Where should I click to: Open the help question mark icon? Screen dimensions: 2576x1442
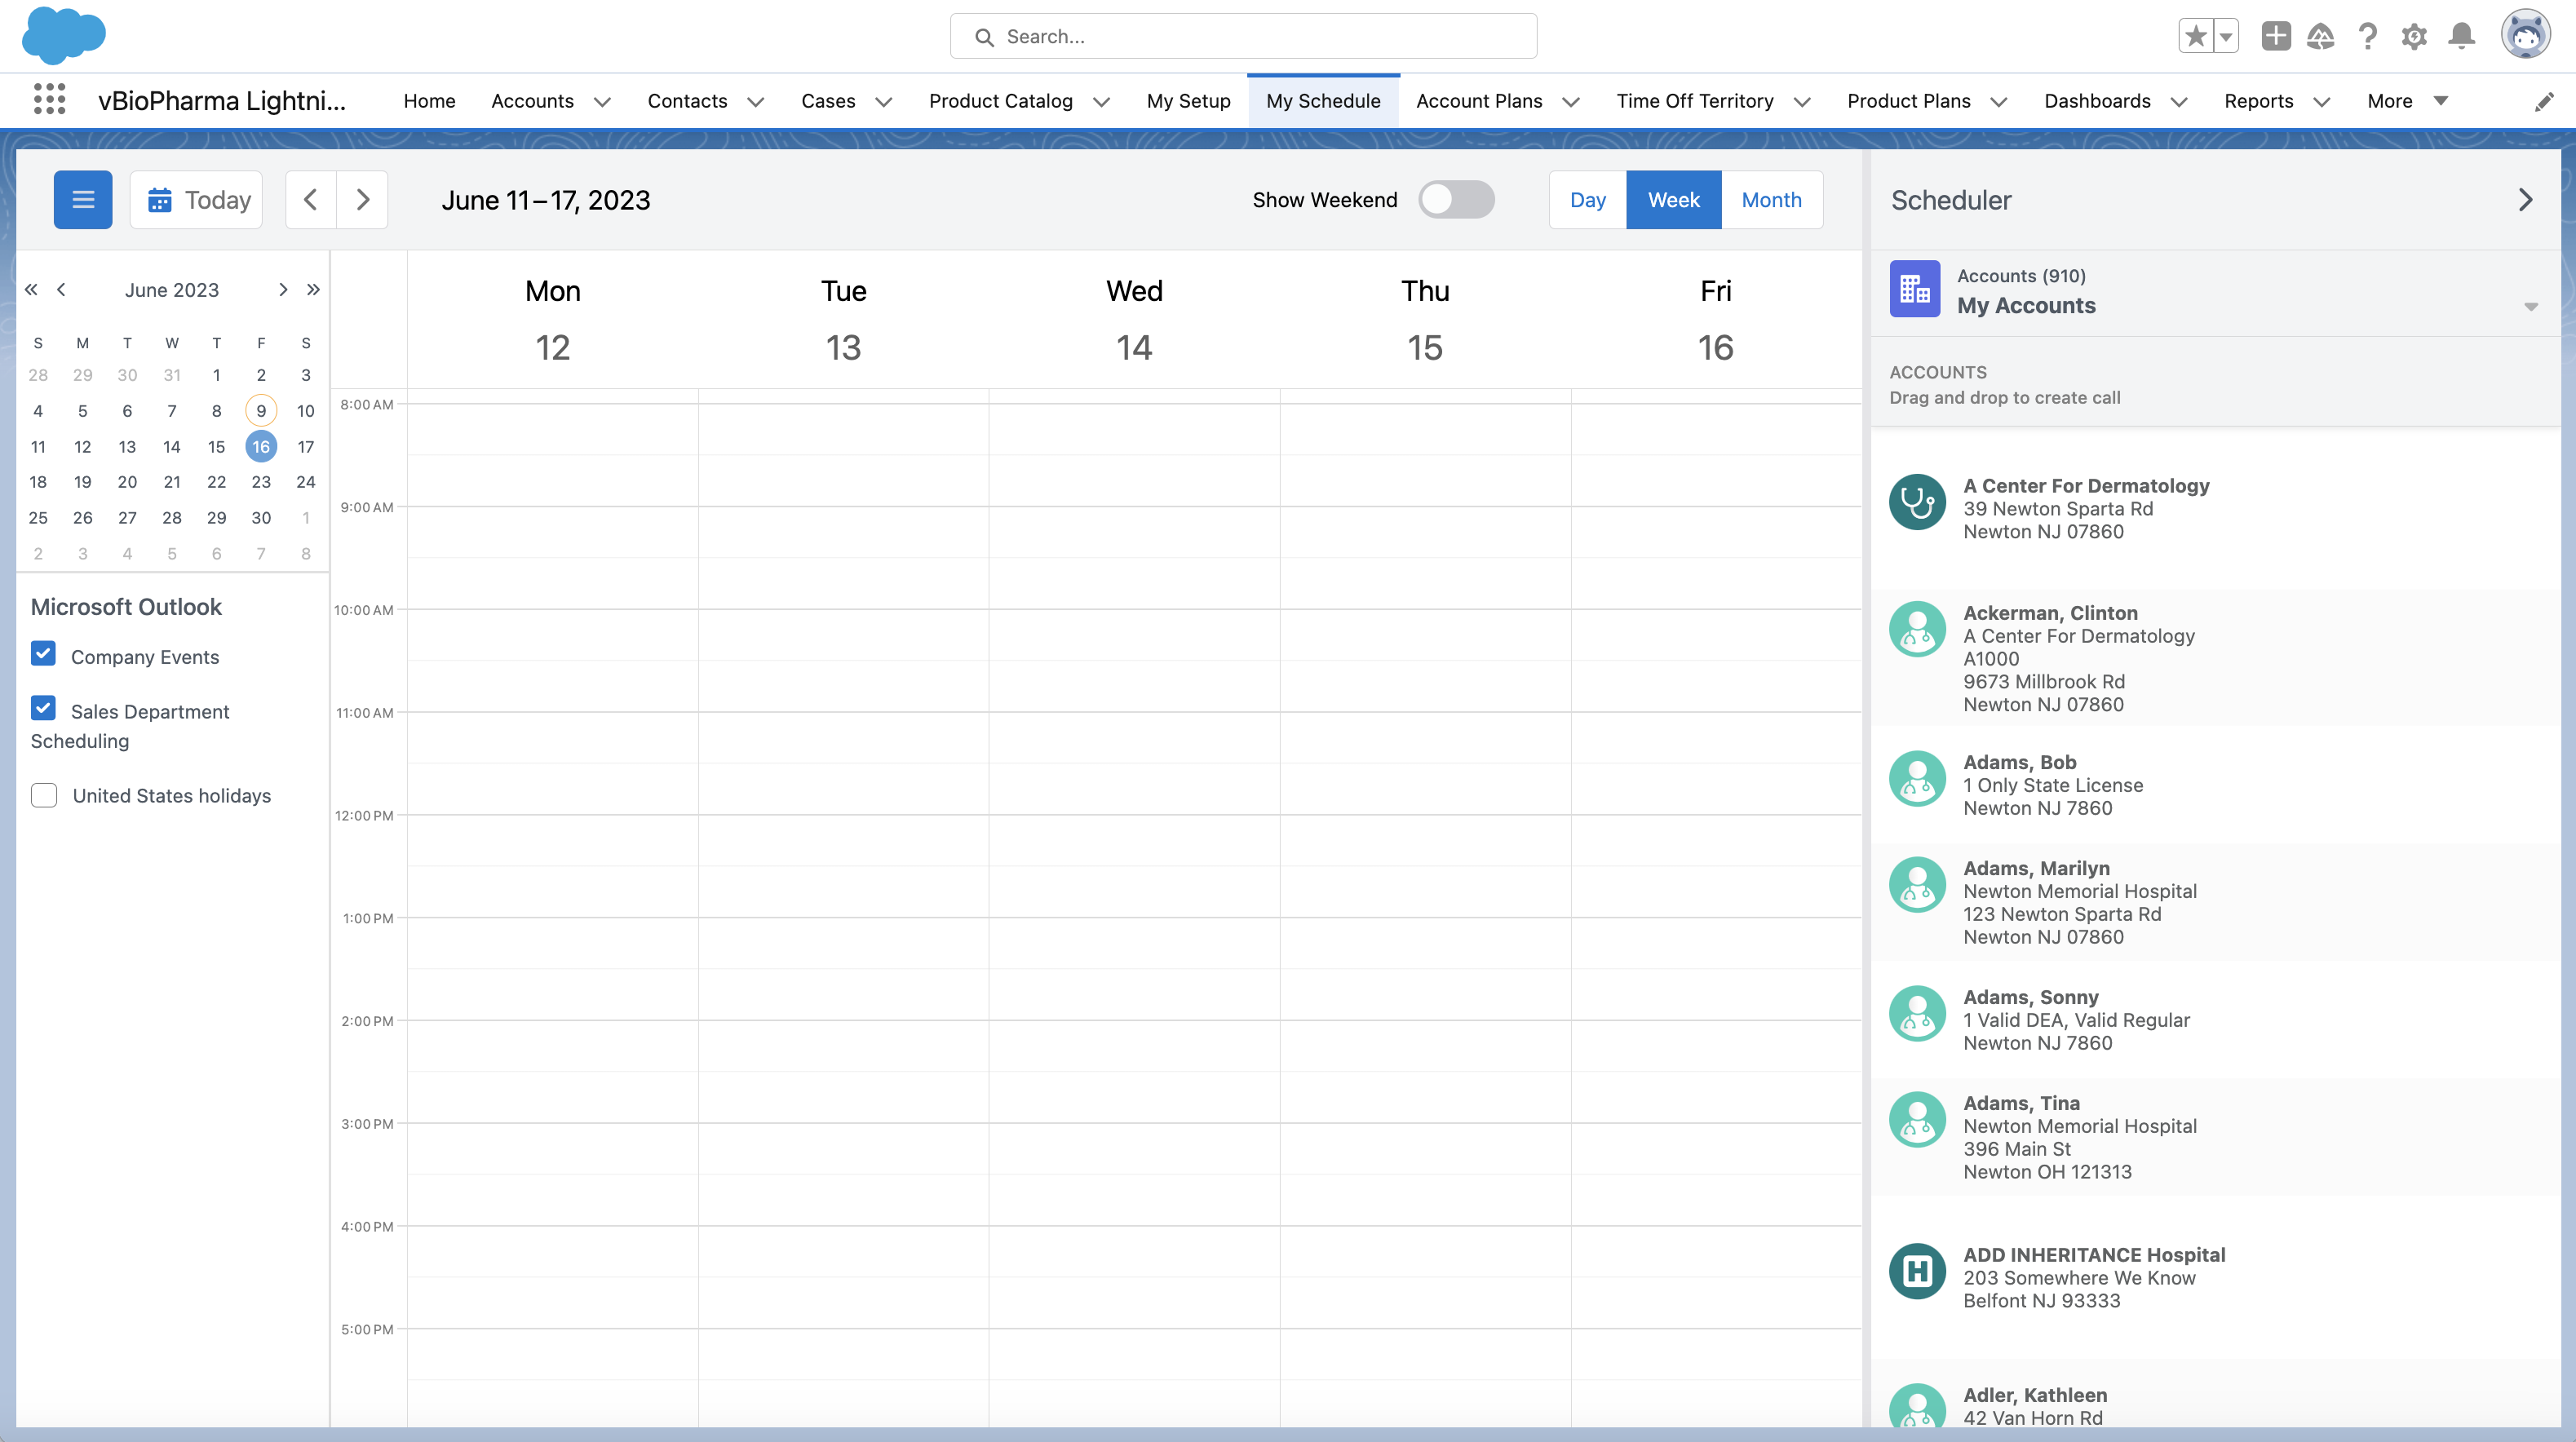click(x=2367, y=37)
